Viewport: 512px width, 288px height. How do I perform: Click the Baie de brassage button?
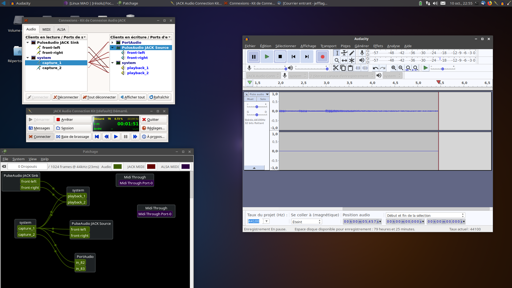click(73, 137)
